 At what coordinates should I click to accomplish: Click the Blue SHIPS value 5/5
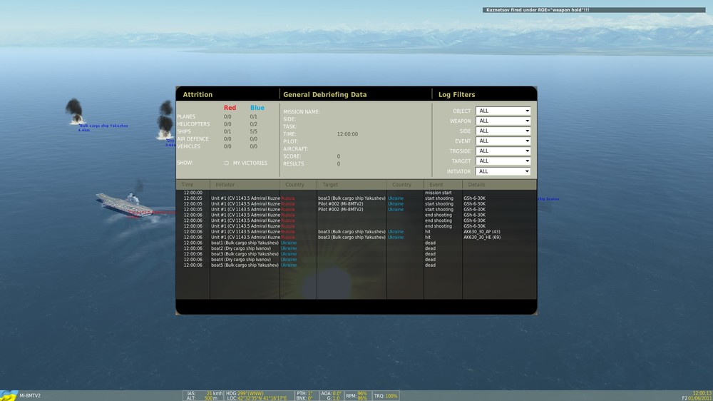pyautogui.click(x=253, y=131)
